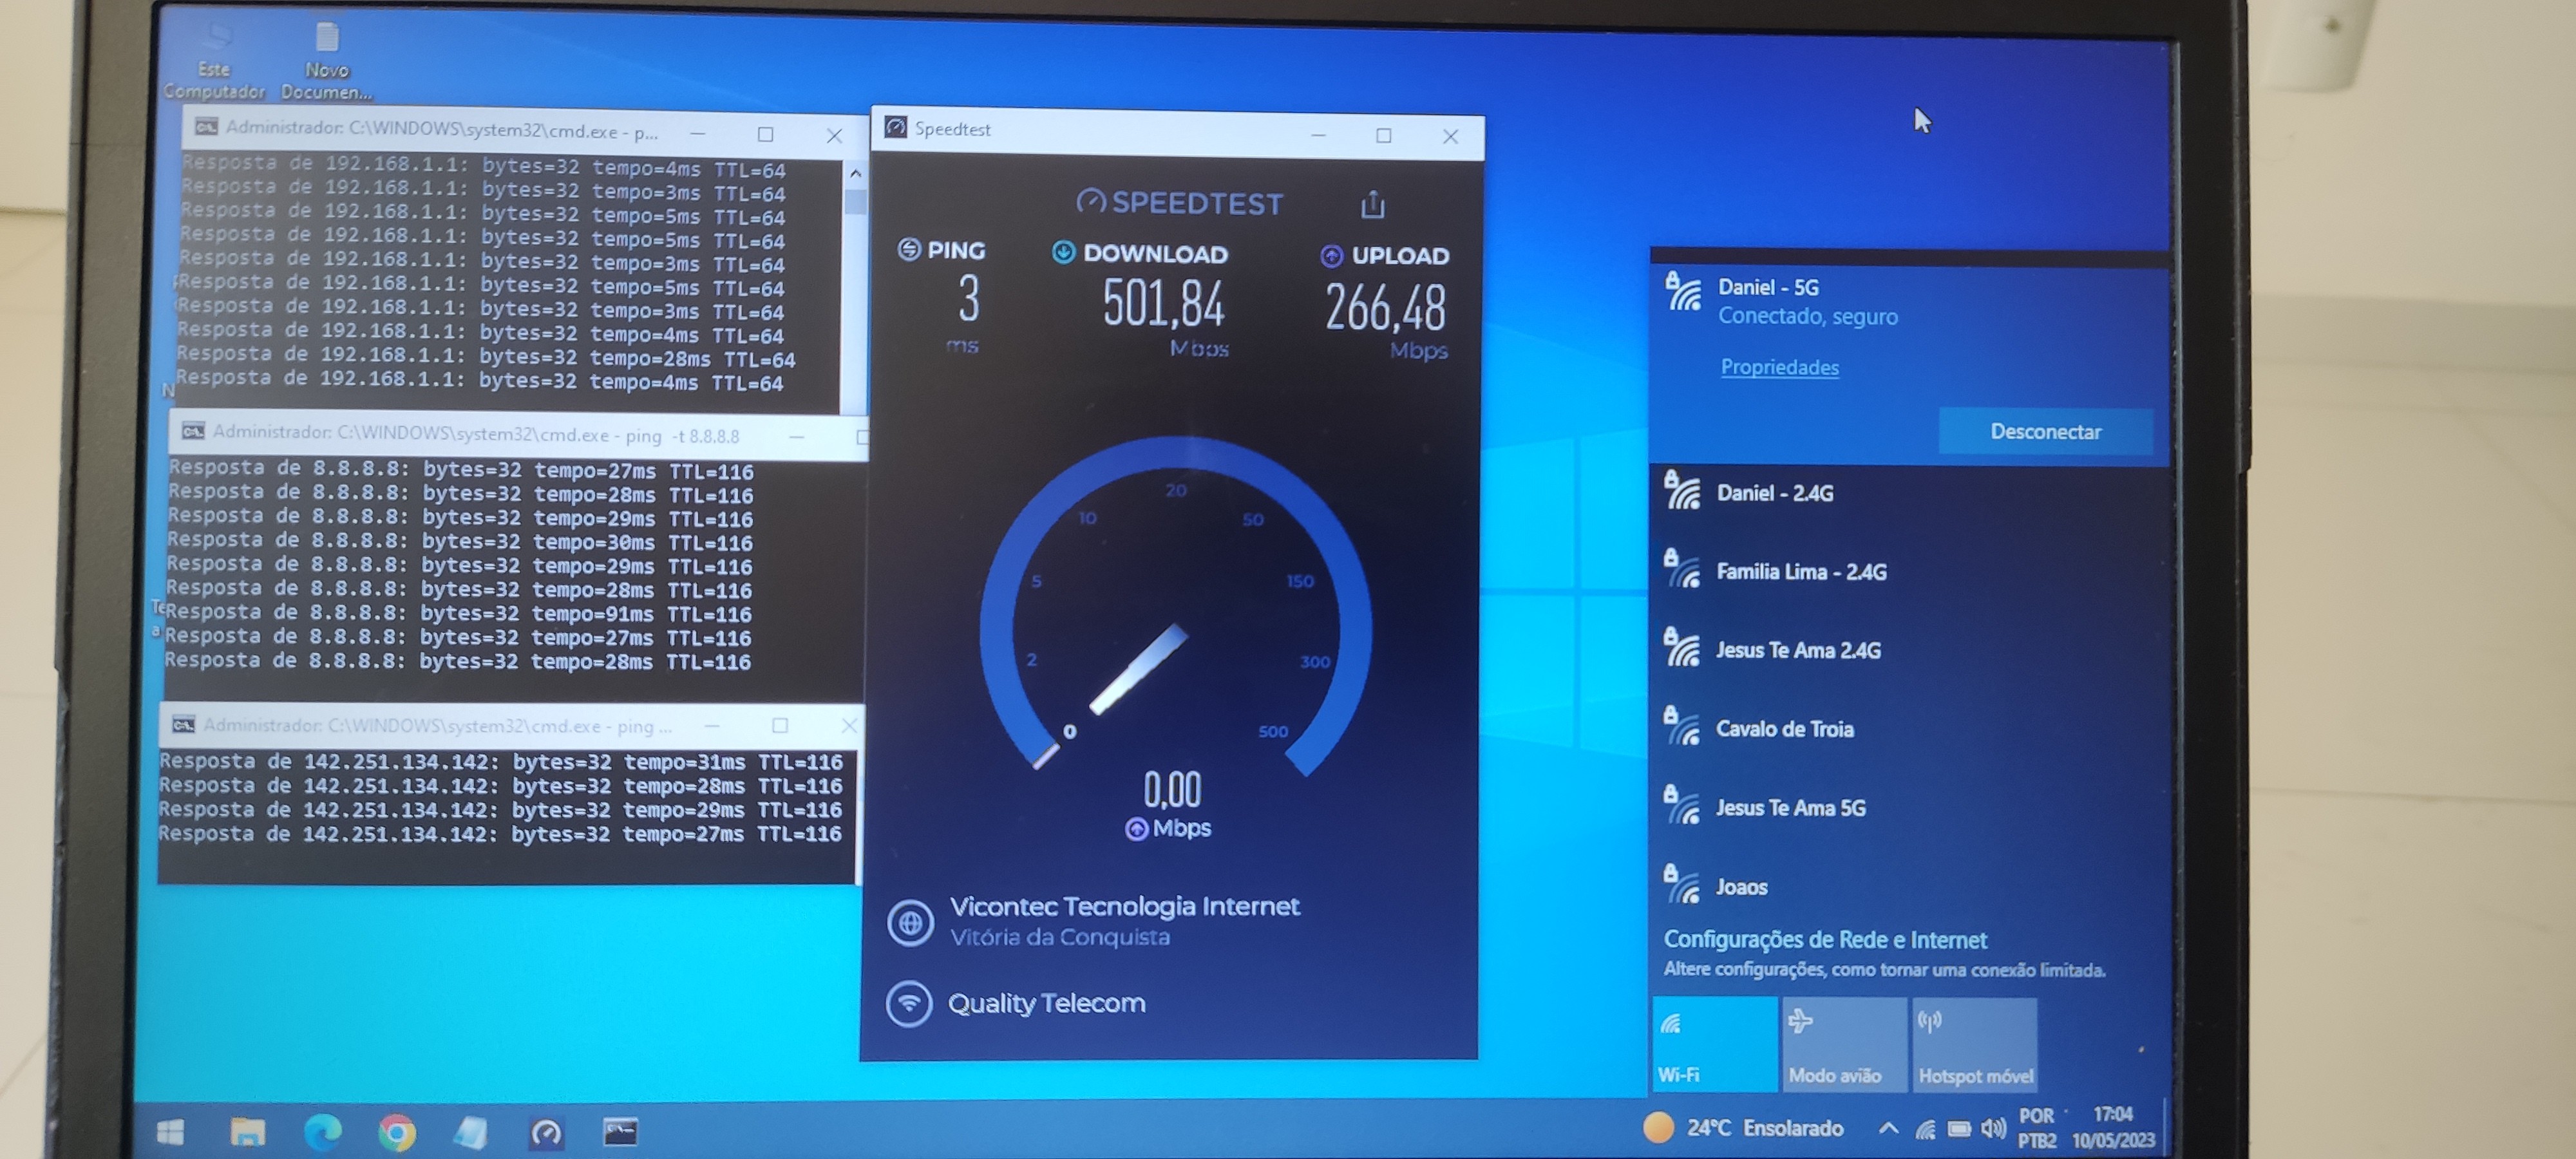Open the Windows Start menu
2576x1159 pixels.
coord(170,1132)
